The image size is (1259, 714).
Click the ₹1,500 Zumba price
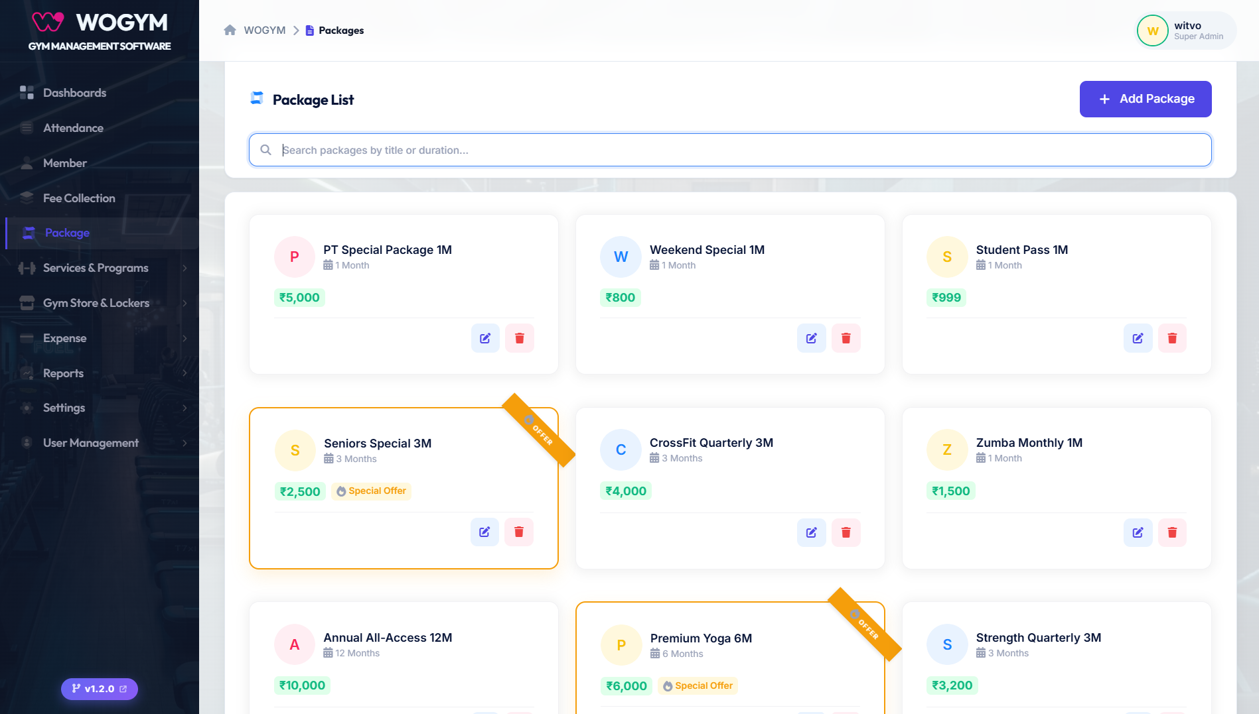tap(951, 491)
